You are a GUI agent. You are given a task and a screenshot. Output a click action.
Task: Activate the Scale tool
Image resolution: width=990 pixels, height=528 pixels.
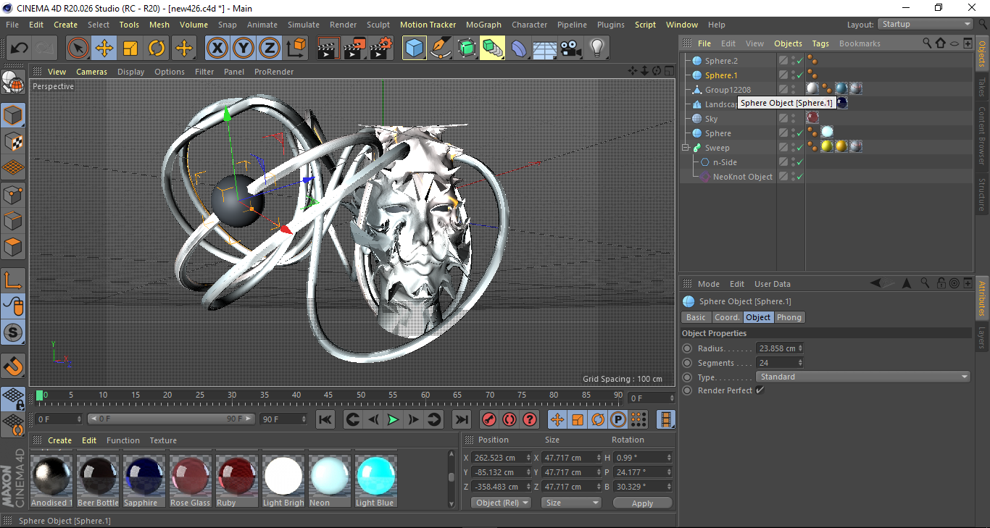pos(130,49)
